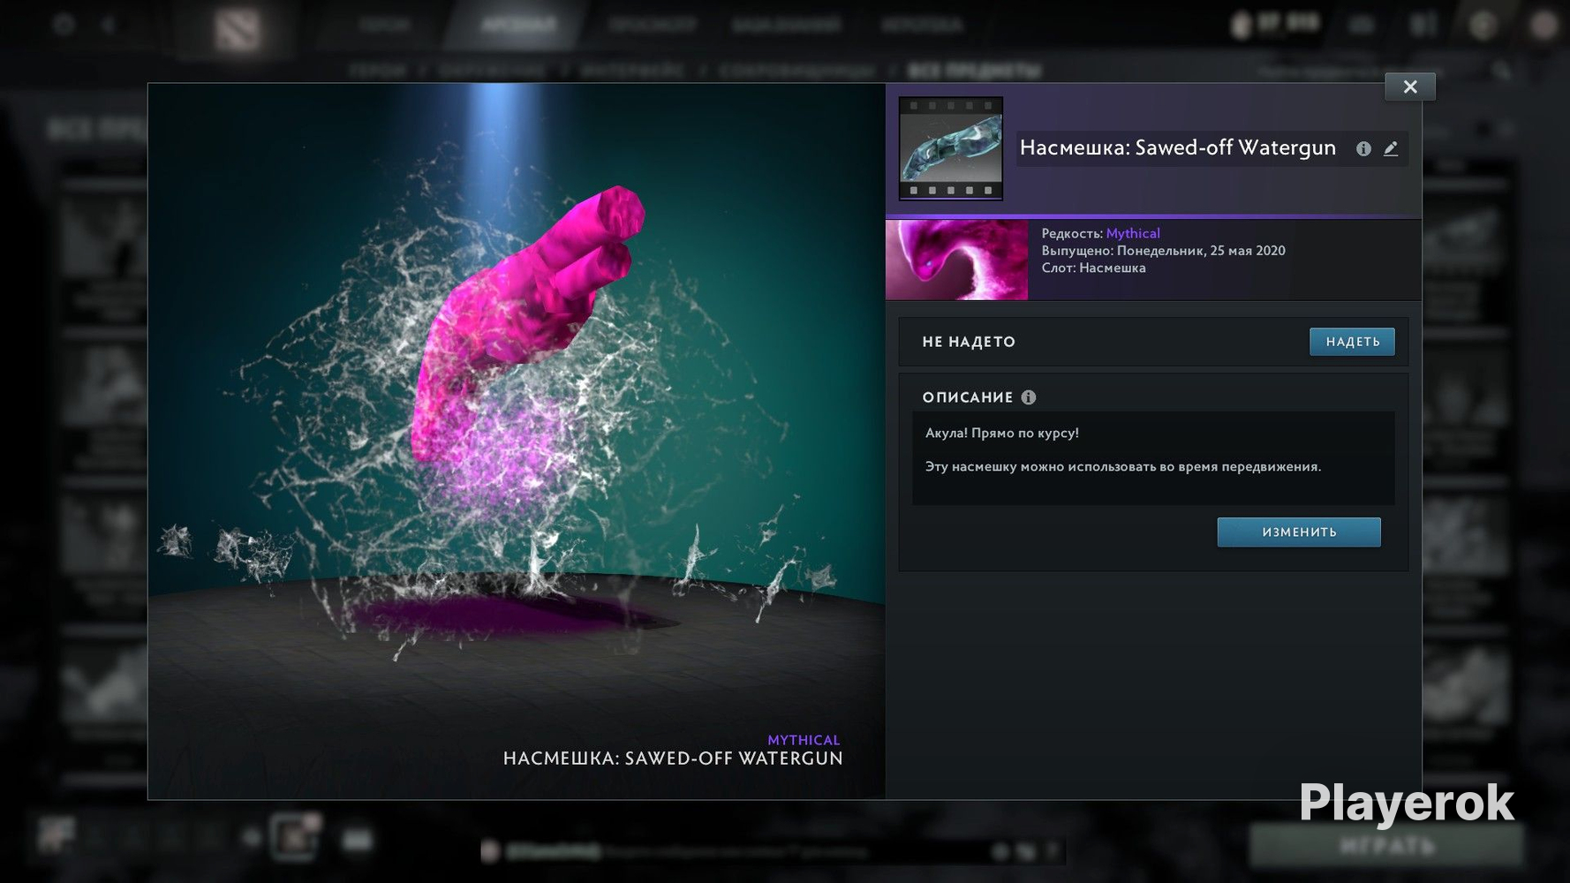Click the 'Выпущено: Понедельник, 25 мая 2020' line

tap(1163, 251)
